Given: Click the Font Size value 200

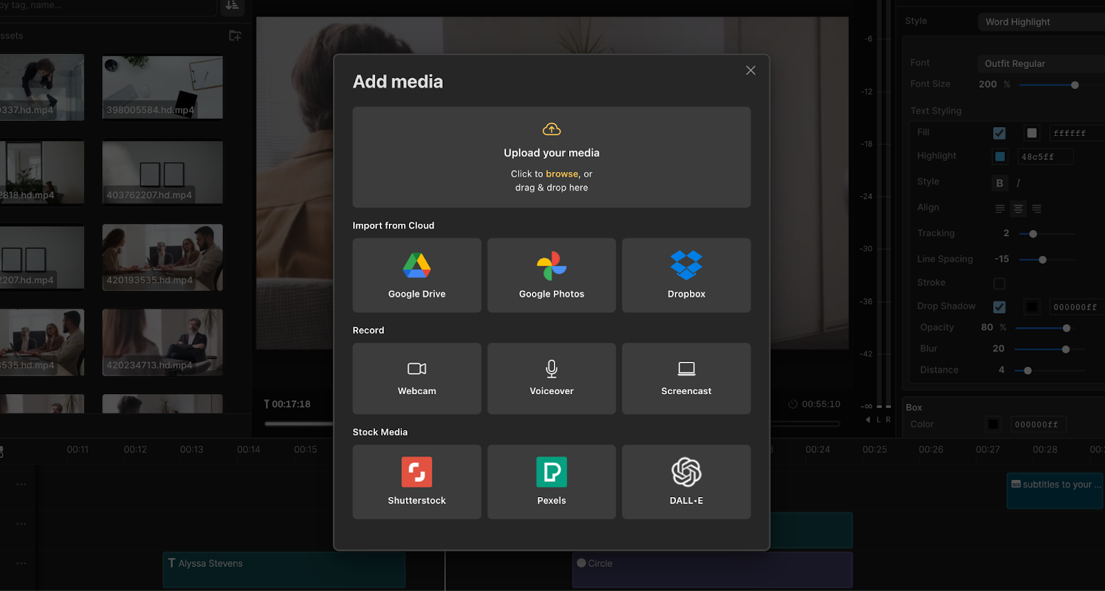Looking at the screenshot, I should click(x=988, y=84).
